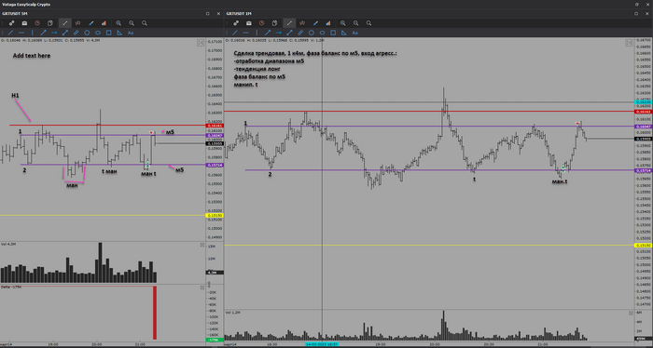
Task: Reset zoom with plain magnifier in 5M chart
Action: [x=145, y=23]
